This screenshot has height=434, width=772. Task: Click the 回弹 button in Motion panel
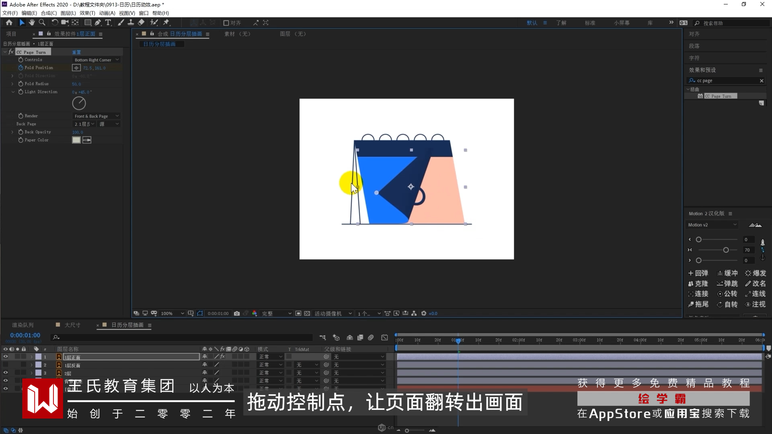(x=698, y=273)
